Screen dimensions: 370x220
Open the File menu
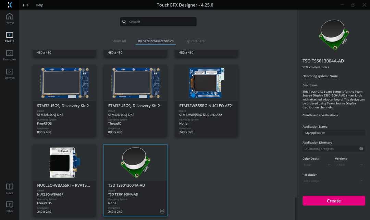[x=26, y=5]
